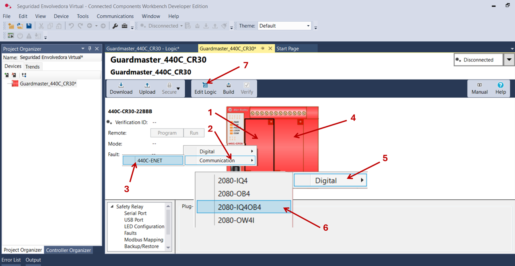Screen dimensions: 515x266
Task: Set Remote mode to Run
Action: tap(194, 133)
